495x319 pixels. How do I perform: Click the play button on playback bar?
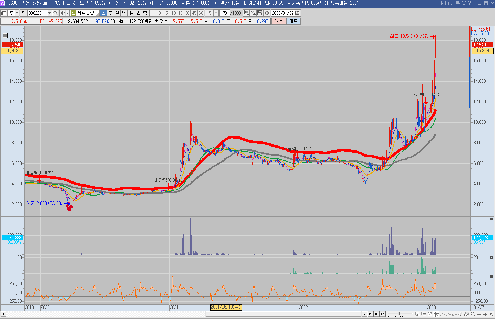pos(364,314)
